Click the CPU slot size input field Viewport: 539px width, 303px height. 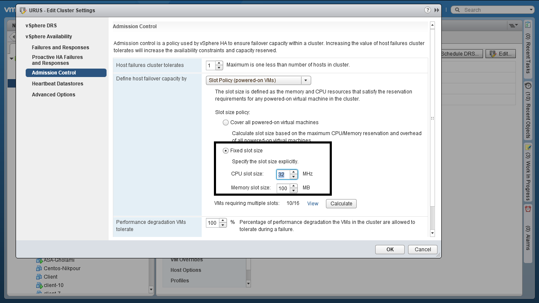click(282, 174)
